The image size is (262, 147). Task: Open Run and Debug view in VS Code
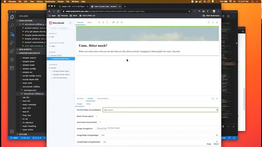[12, 42]
